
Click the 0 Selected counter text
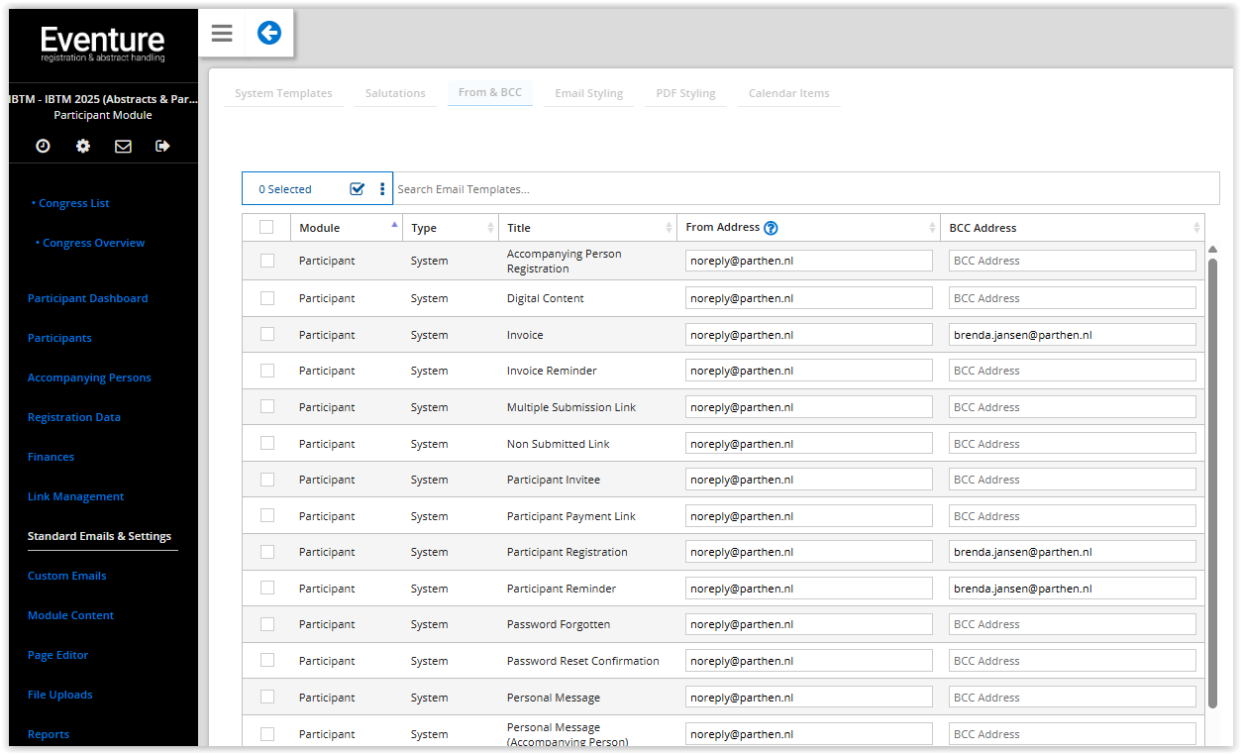285,189
